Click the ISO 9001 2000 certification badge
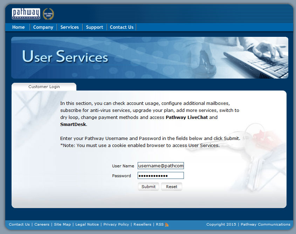This screenshot has height=234, width=296. coord(48,14)
